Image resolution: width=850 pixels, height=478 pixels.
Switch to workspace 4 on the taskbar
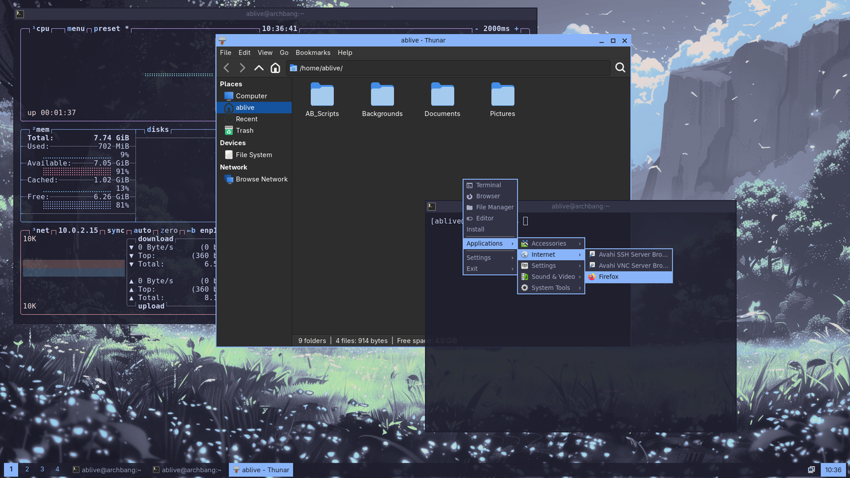[57, 469]
